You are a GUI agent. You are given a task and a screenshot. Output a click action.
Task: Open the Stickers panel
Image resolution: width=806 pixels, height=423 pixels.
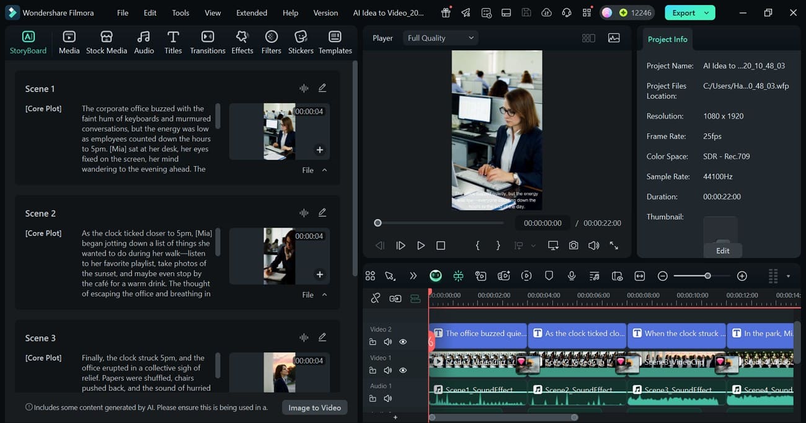coord(300,42)
